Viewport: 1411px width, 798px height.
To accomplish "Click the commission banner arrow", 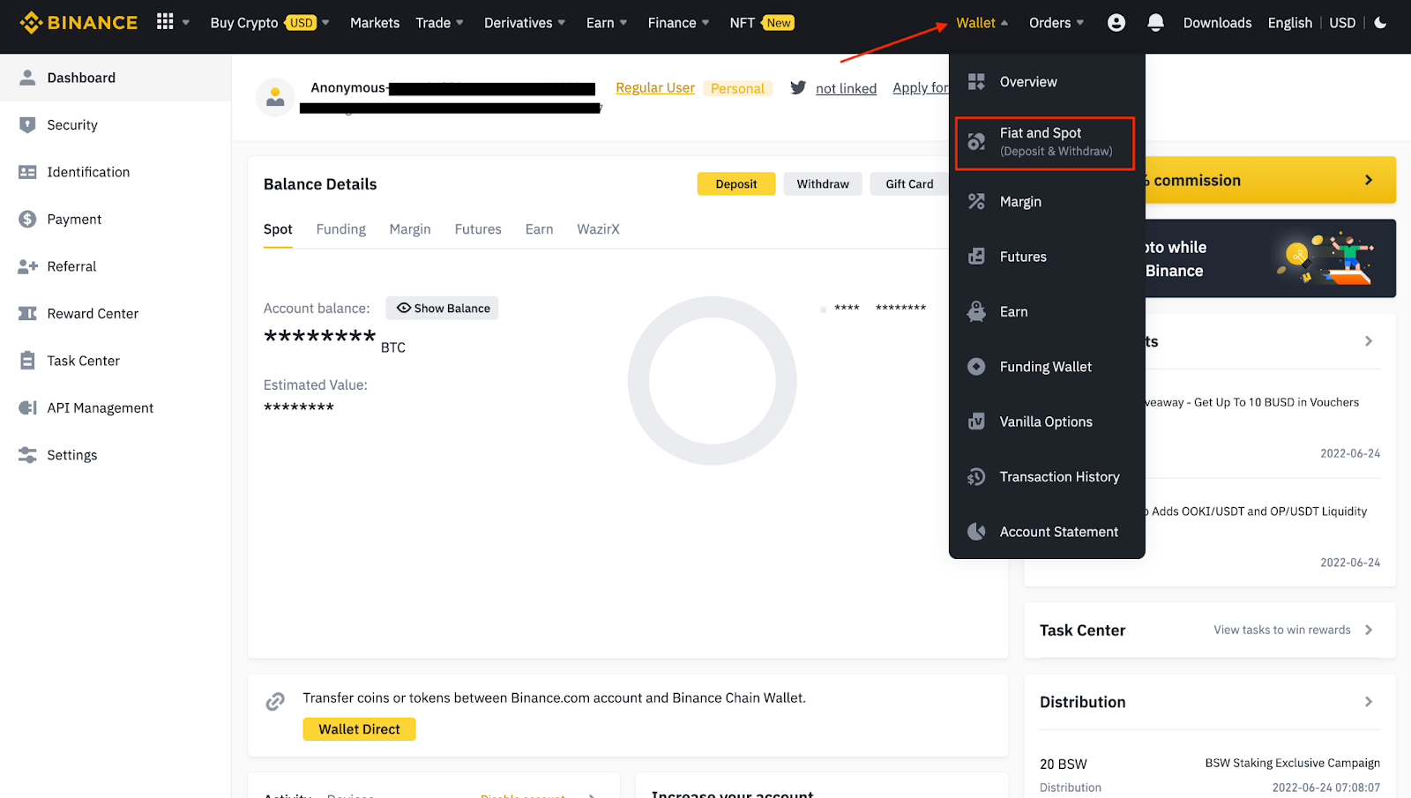I will tap(1369, 180).
